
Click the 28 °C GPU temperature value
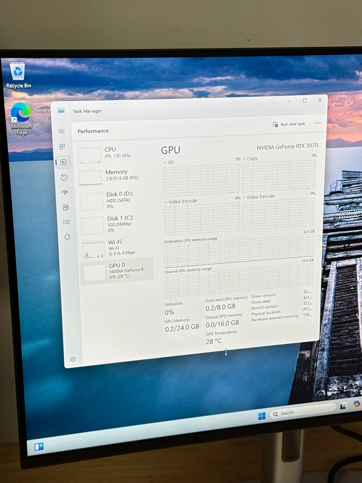click(214, 341)
